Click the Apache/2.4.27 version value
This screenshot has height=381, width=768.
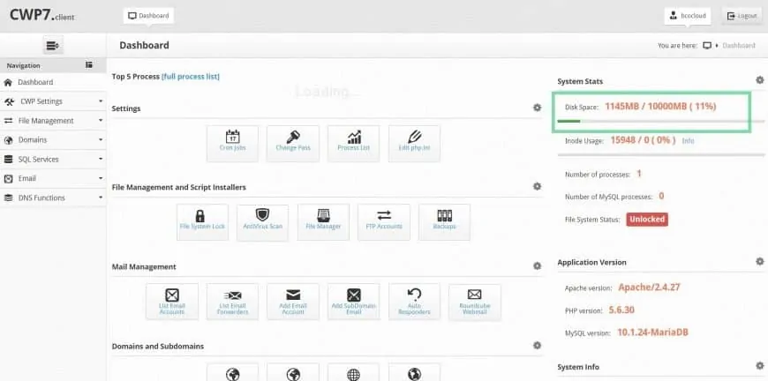[x=649, y=288]
